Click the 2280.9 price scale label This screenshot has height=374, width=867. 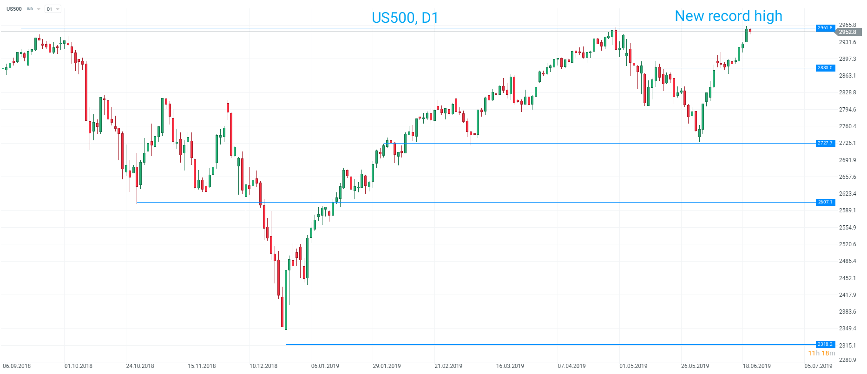[x=847, y=360]
